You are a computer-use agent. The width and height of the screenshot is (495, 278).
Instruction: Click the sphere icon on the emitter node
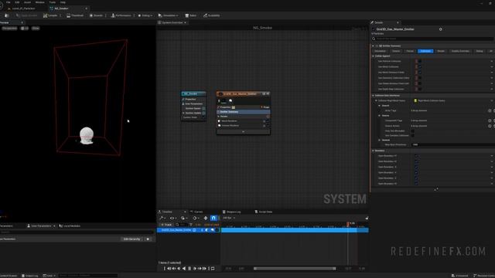pyautogui.click(x=230, y=101)
